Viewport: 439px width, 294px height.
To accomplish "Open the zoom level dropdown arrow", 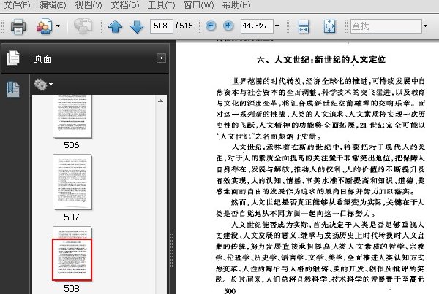I will 277,26.
